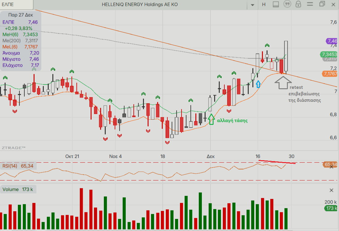Click the orange 7,1767 price tag on the axis
This screenshot has height=231, width=339.
(330, 74)
